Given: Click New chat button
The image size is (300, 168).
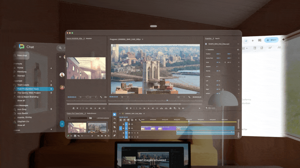Looking at the screenshot, I should click(21, 55).
